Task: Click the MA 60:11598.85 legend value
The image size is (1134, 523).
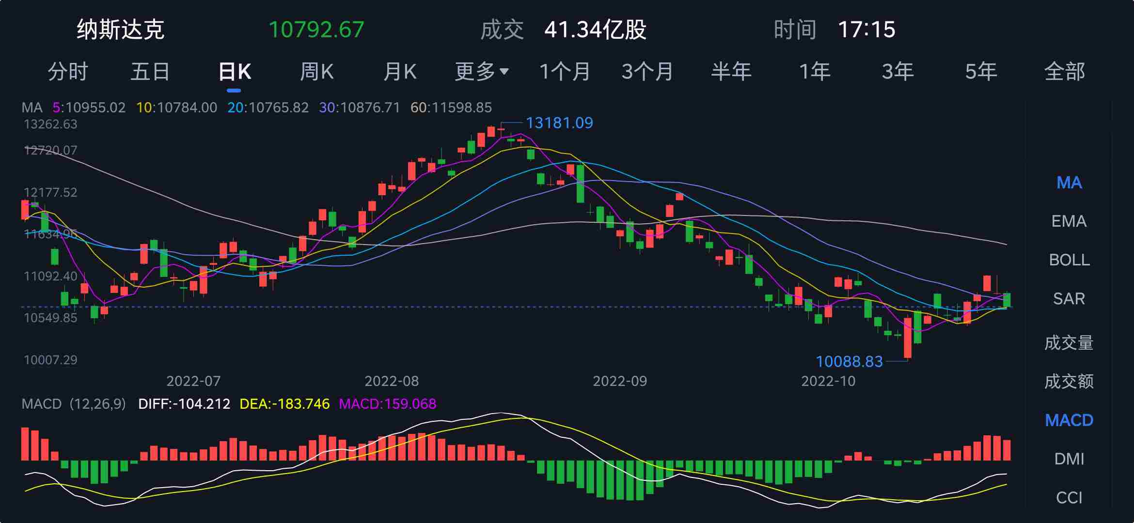Action: pos(451,108)
